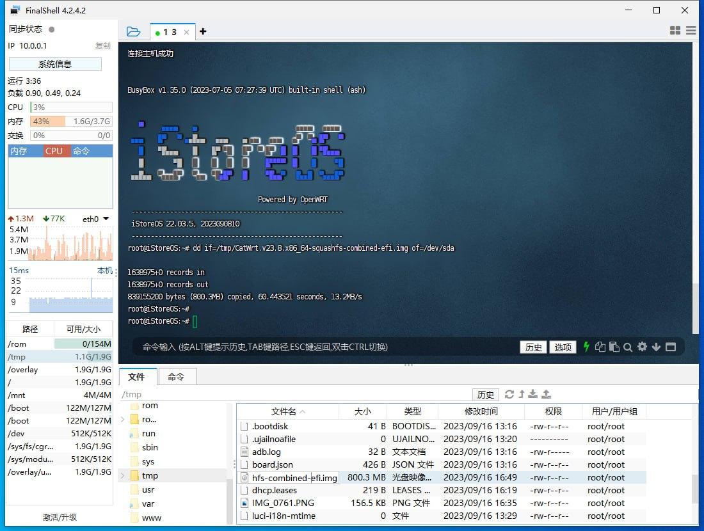The height and width of the screenshot is (531, 704).
Task: Select the sys folder in tree
Action: [x=148, y=461]
